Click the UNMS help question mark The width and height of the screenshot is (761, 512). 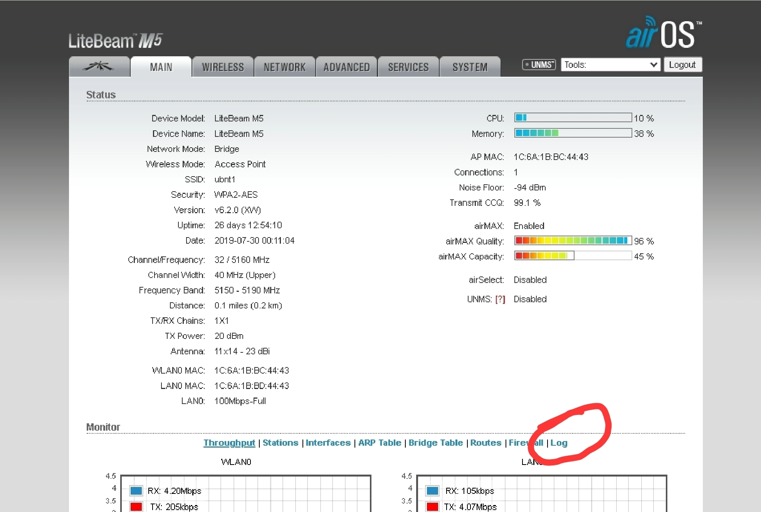(500, 299)
